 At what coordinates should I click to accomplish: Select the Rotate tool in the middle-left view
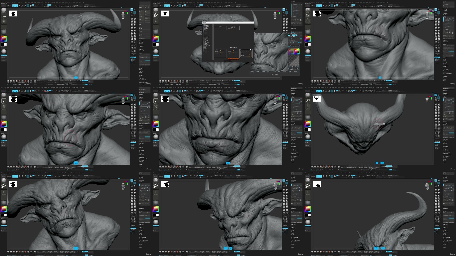pos(25,91)
